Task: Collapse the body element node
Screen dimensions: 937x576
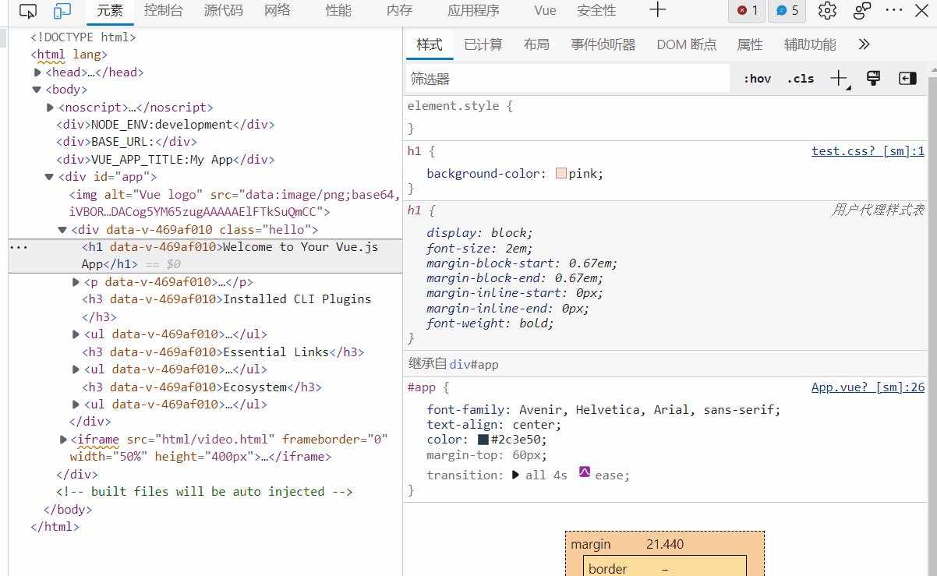Action: point(37,90)
